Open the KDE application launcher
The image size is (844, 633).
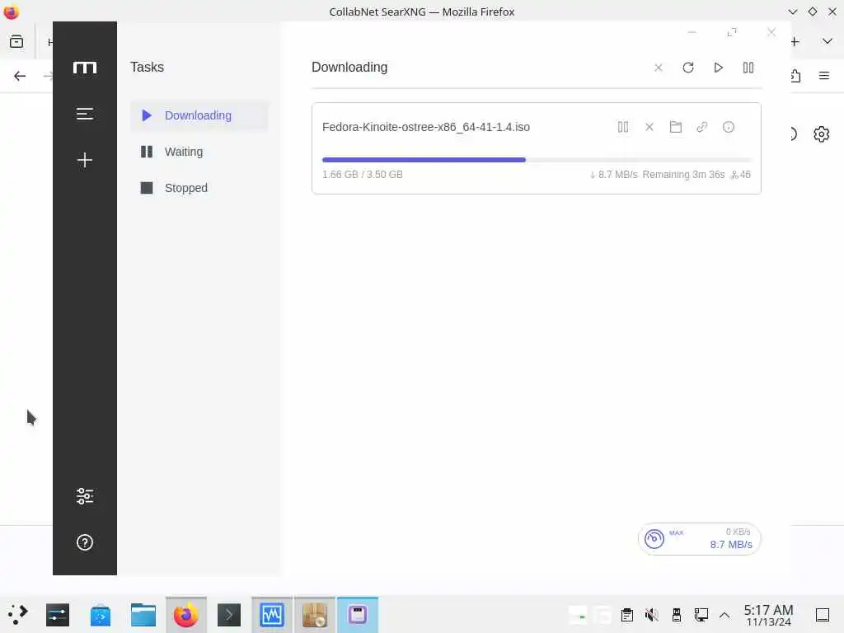click(x=18, y=615)
